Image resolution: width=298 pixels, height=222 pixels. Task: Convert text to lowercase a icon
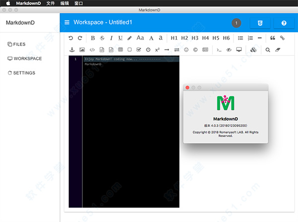click(x=160, y=38)
